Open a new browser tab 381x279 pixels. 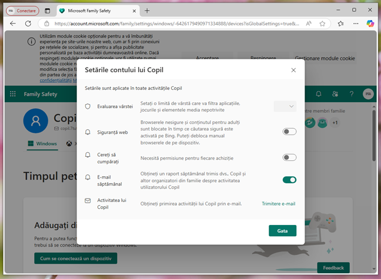coord(147,11)
